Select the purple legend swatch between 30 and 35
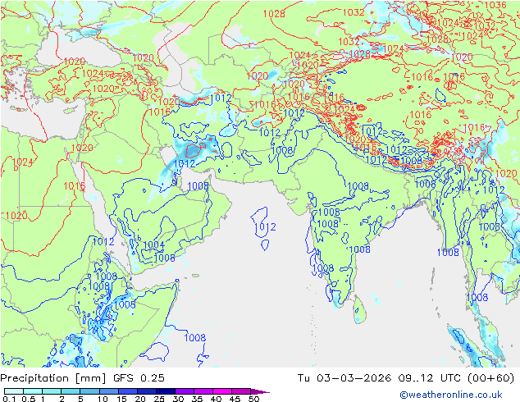Viewport: 520px width, 402px height. click(x=184, y=391)
